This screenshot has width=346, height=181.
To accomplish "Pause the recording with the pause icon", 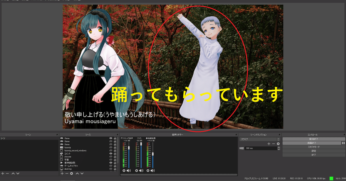I will 343,143.
